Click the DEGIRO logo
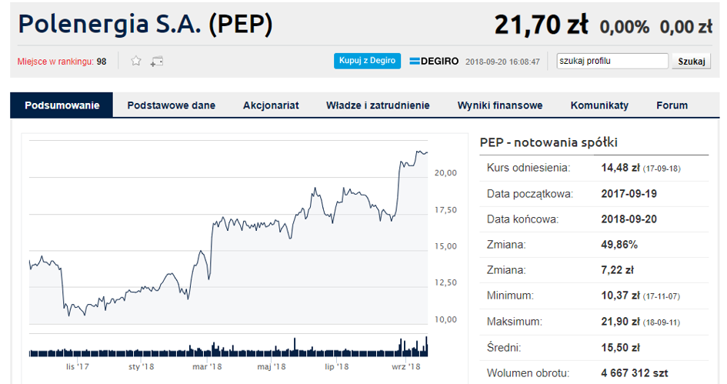Viewport: 727px width, 384px height. 434,62
